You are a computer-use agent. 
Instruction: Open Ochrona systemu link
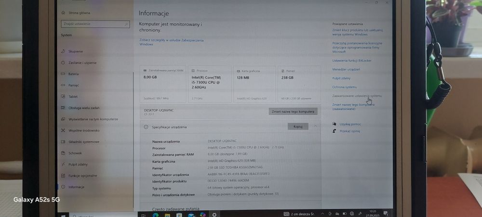pos(345,87)
